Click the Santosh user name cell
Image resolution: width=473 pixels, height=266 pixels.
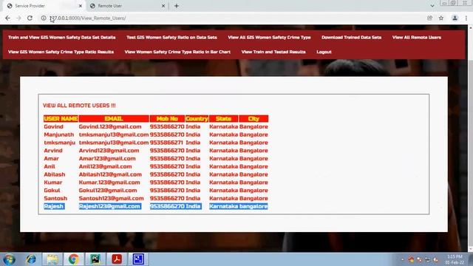pyautogui.click(x=55, y=199)
